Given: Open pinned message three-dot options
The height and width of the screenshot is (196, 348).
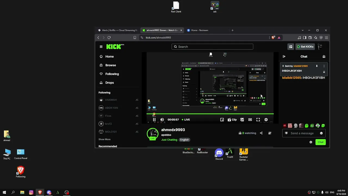Looking at the screenshot, I should click(324, 66).
